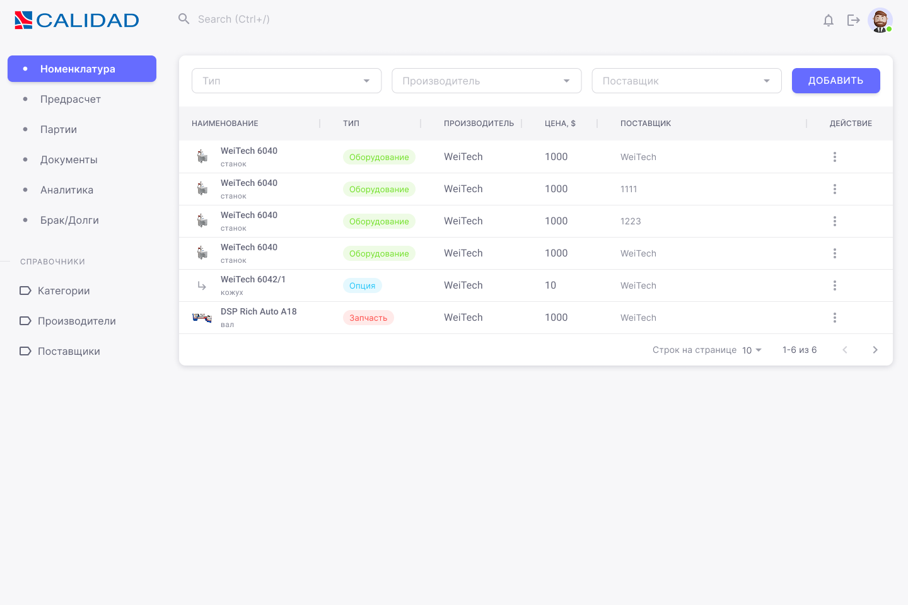Open actions menu for first WeiTech 6040 row
Image resolution: width=908 pixels, height=605 pixels.
(x=835, y=157)
